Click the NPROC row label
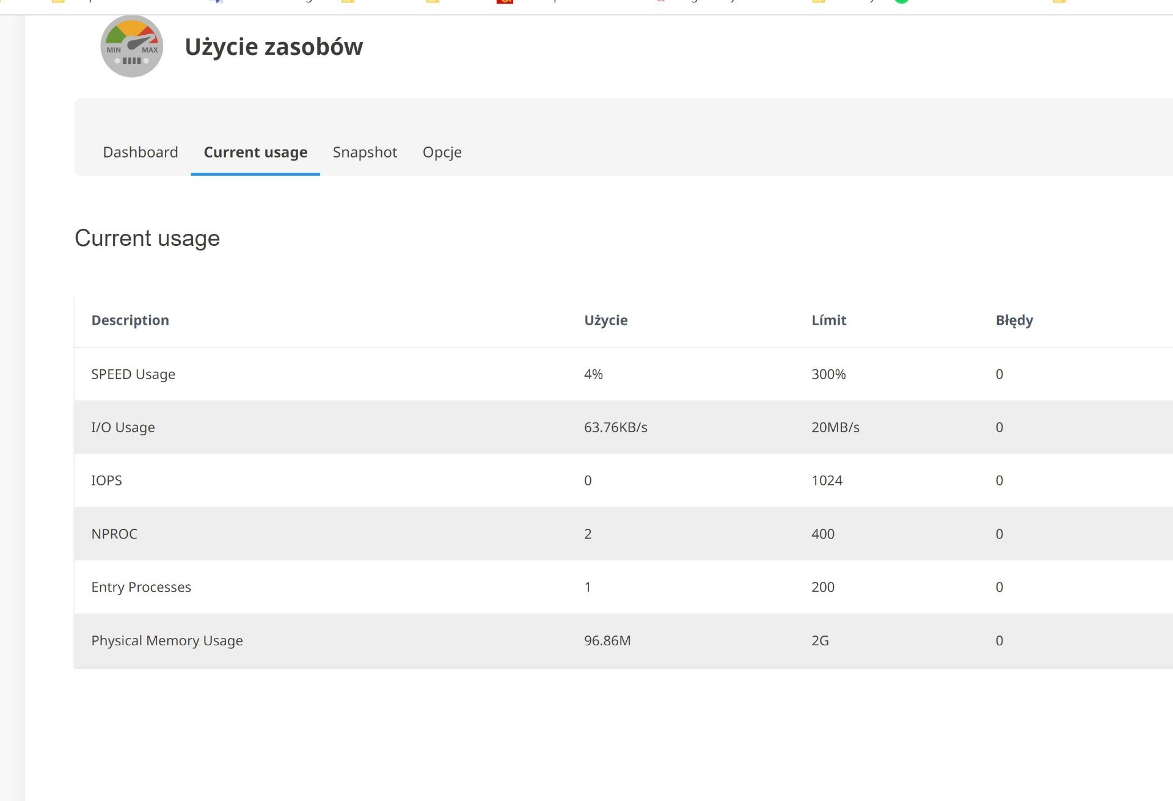Image resolution: width=1173 pixels, height=801 pixels. (x=114, y=534)
